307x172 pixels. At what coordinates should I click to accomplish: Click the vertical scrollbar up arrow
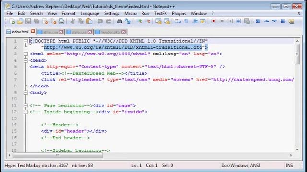tap(297, 41)
